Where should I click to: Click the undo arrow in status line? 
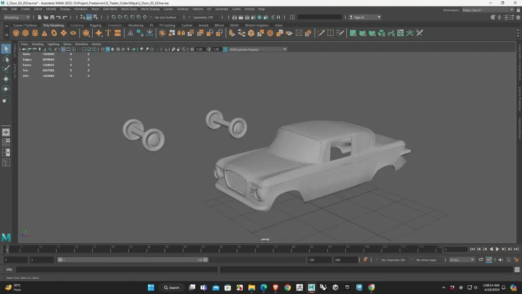tap(58, 17)
